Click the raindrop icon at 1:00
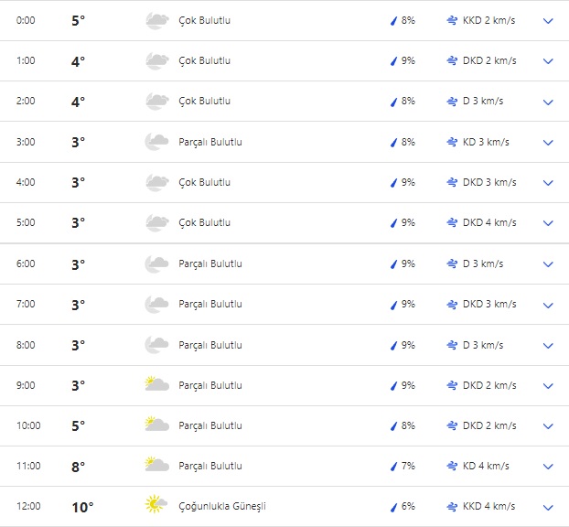 (x=393, y=61)
